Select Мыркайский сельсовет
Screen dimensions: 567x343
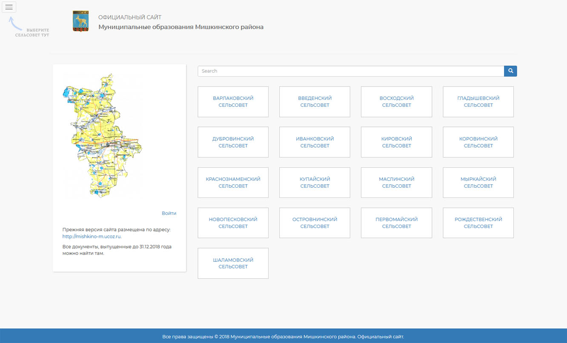478,183
